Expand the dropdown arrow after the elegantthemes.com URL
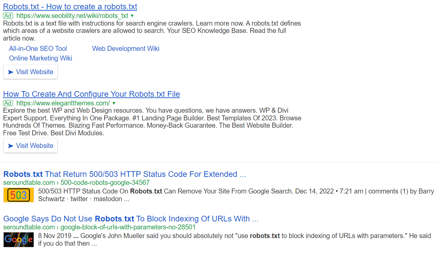 [114, 103]
